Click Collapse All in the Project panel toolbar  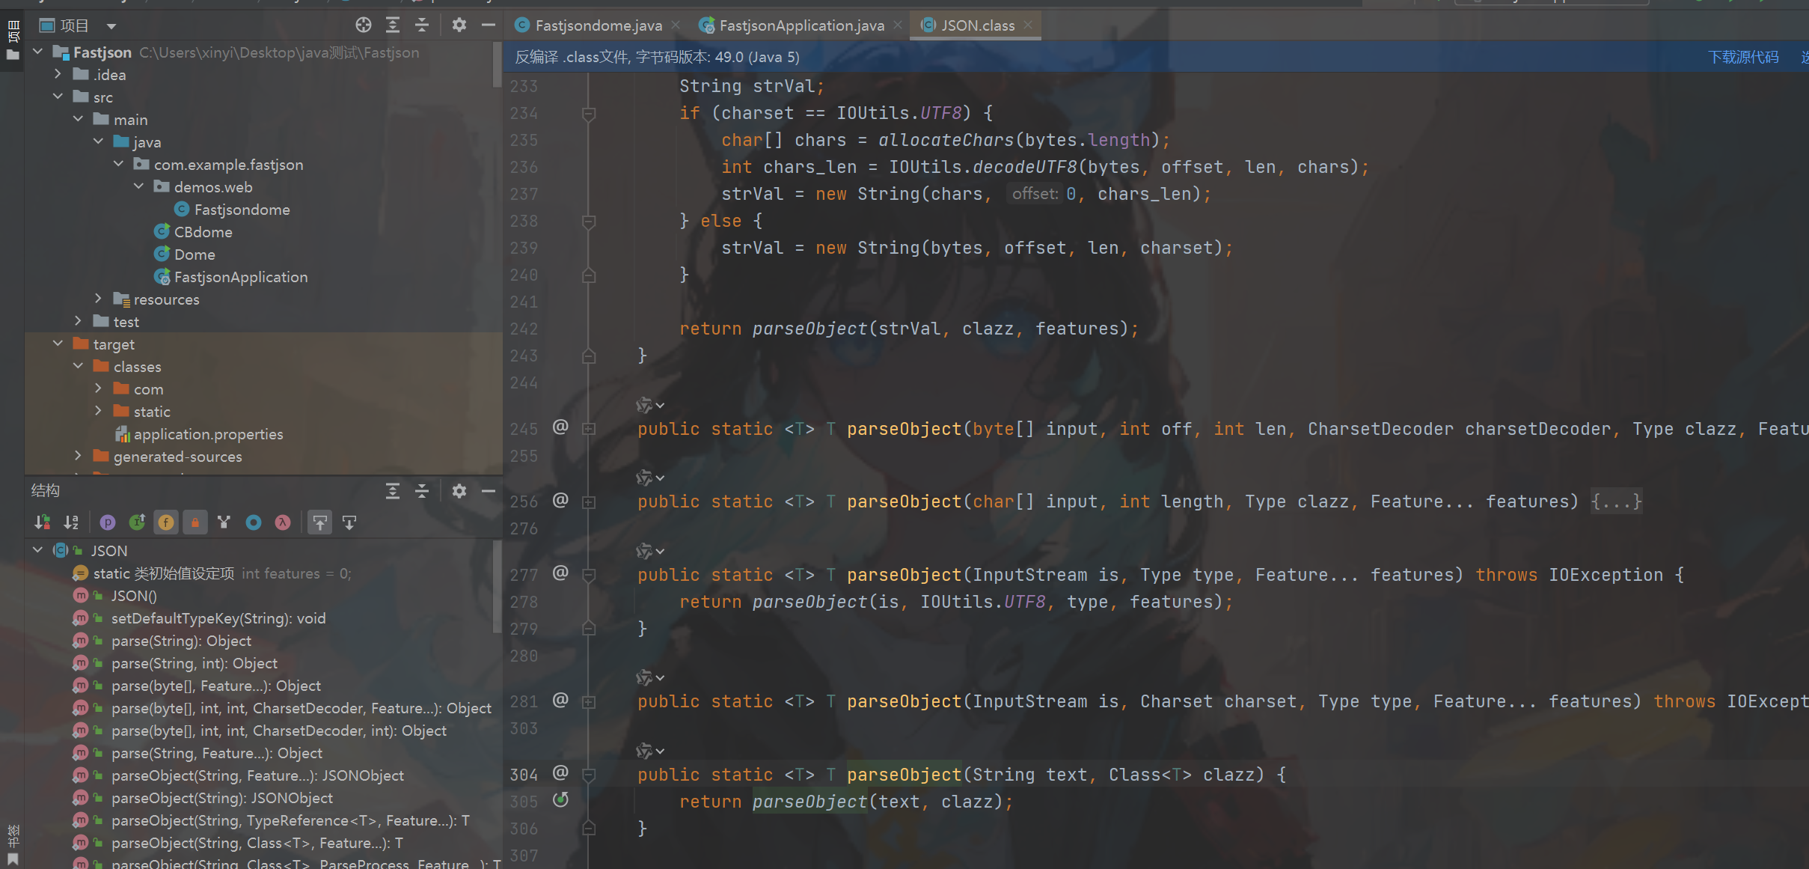point(422,25)
